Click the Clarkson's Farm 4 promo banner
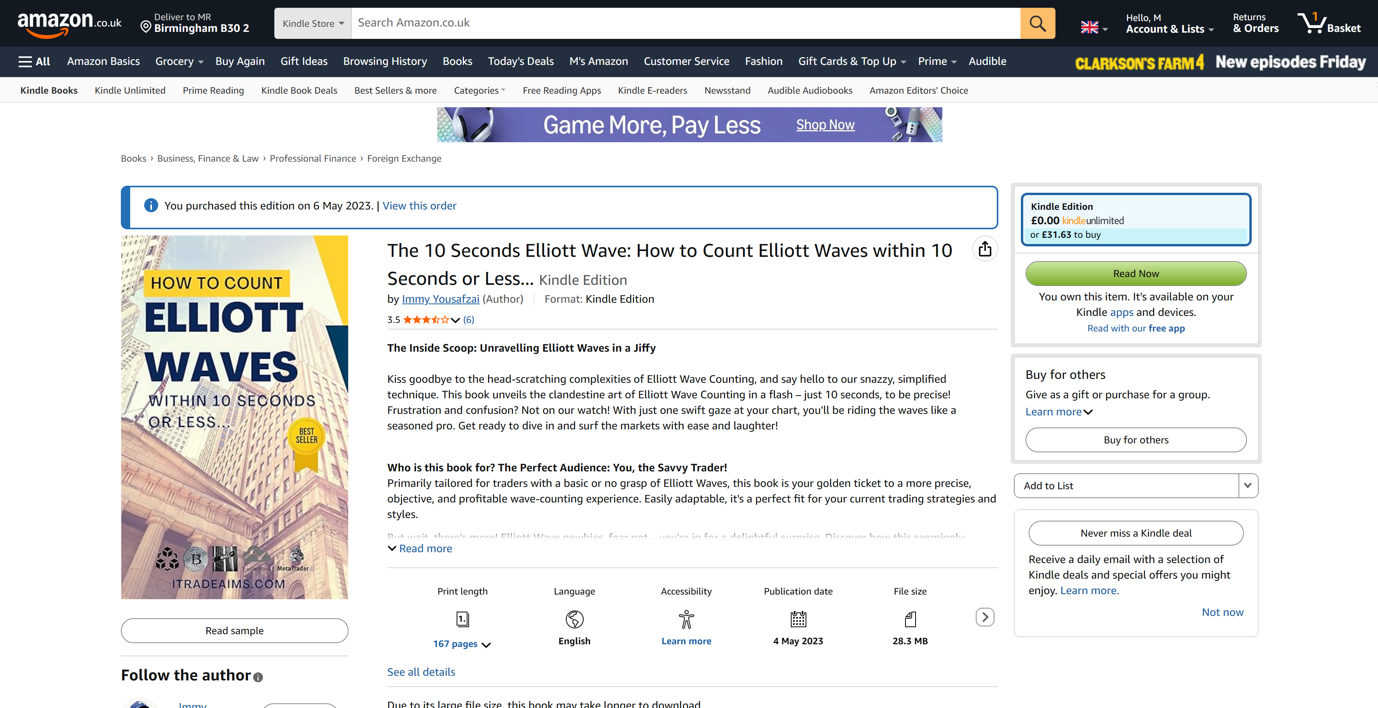 pos(1220,62)
